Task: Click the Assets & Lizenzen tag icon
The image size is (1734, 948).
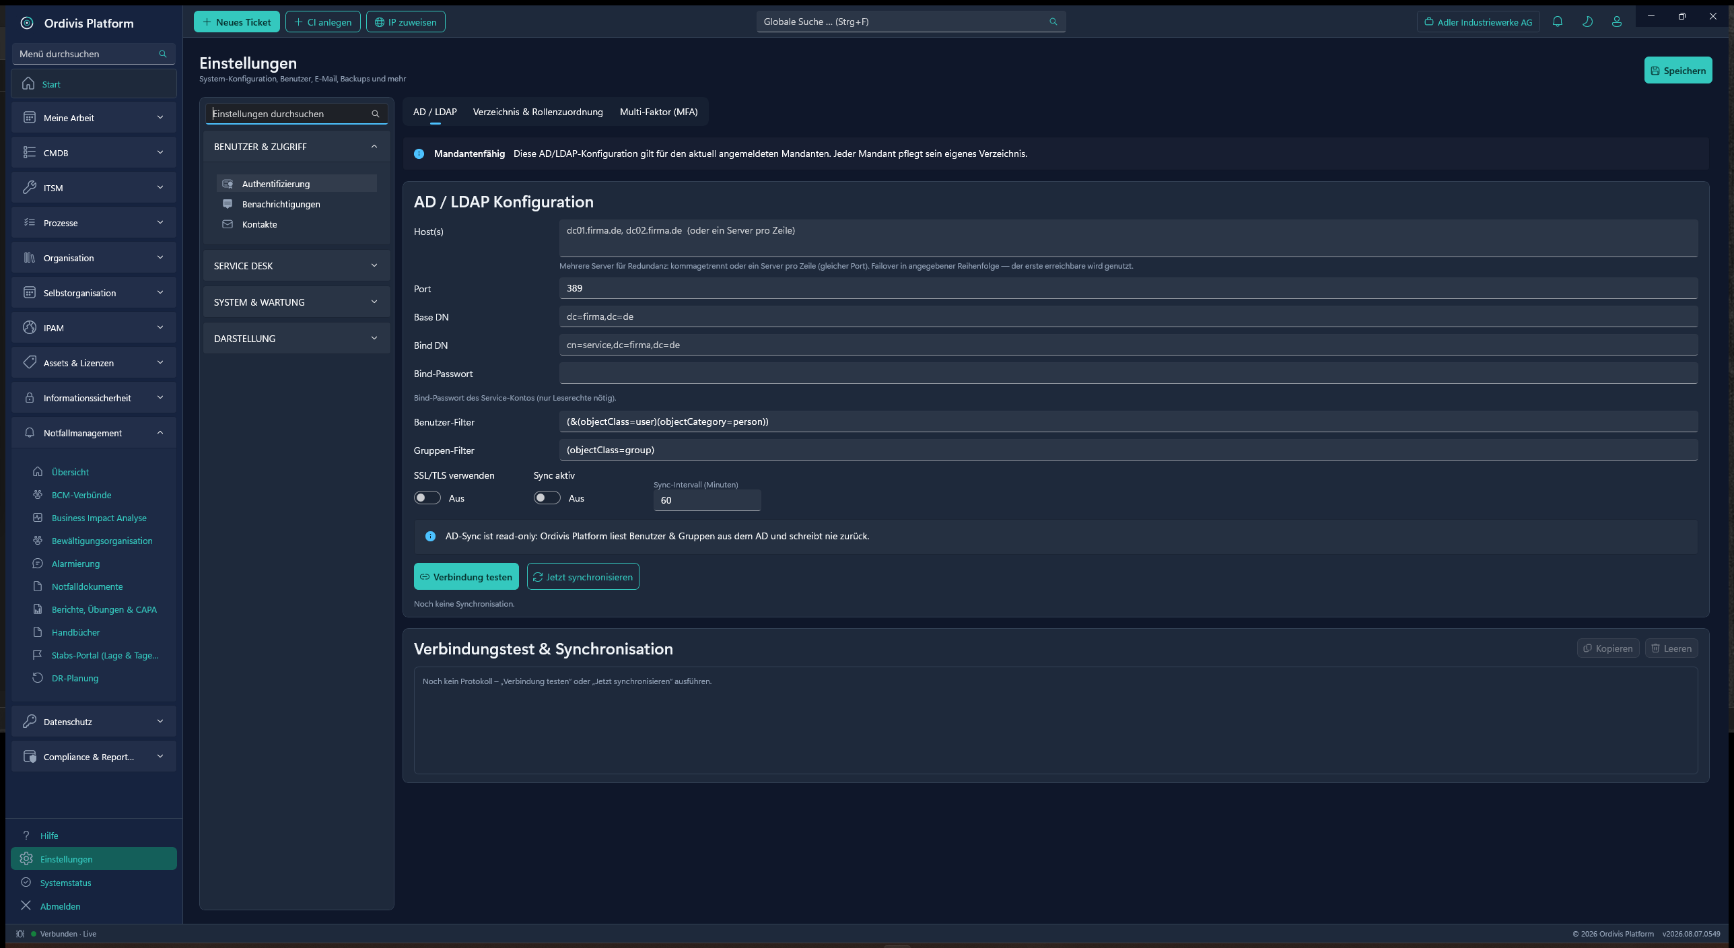Action: pyautogui.click(x=30, y=362)
